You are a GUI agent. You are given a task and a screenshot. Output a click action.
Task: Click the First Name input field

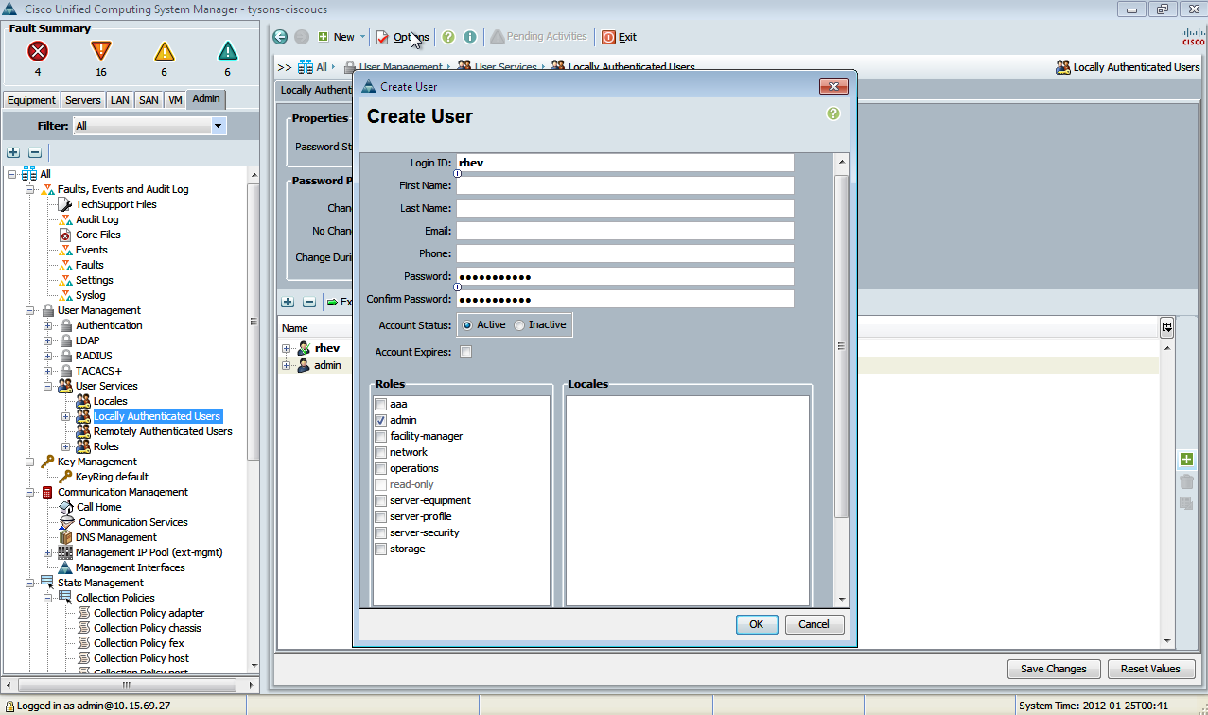[624, 185]
